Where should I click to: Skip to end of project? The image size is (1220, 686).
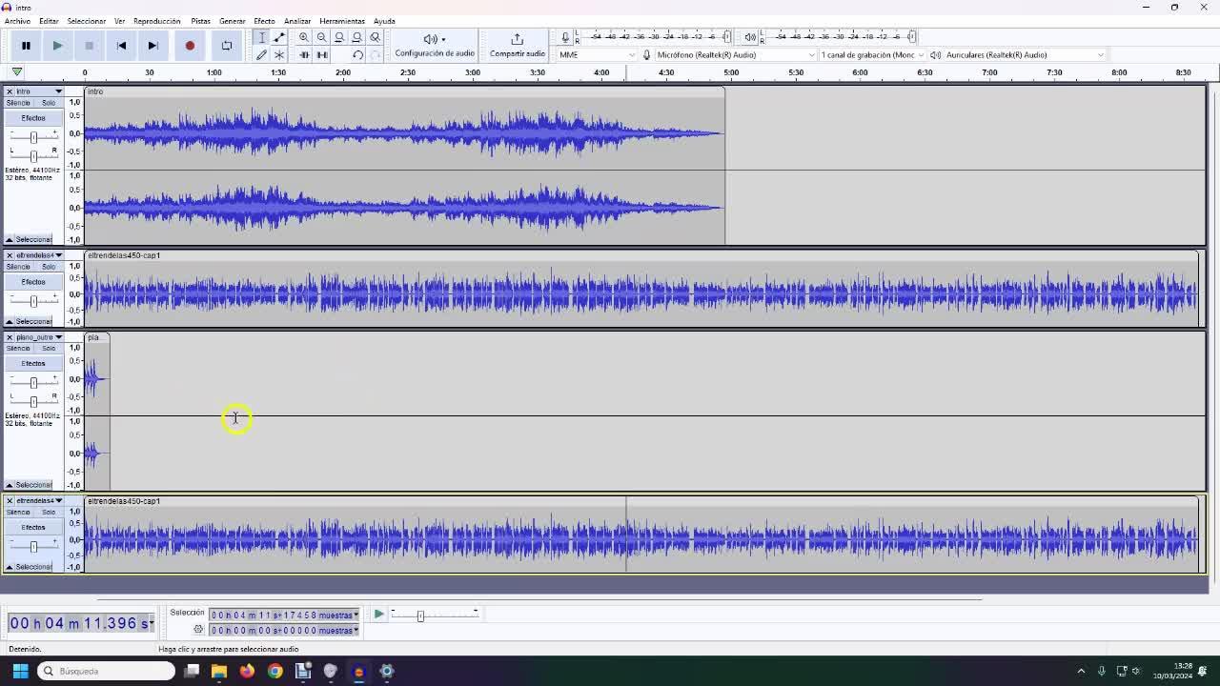coord(152,46)
